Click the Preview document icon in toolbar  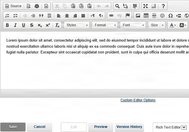coord(29,6)
